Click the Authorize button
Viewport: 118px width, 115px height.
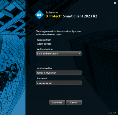(57, 103)
